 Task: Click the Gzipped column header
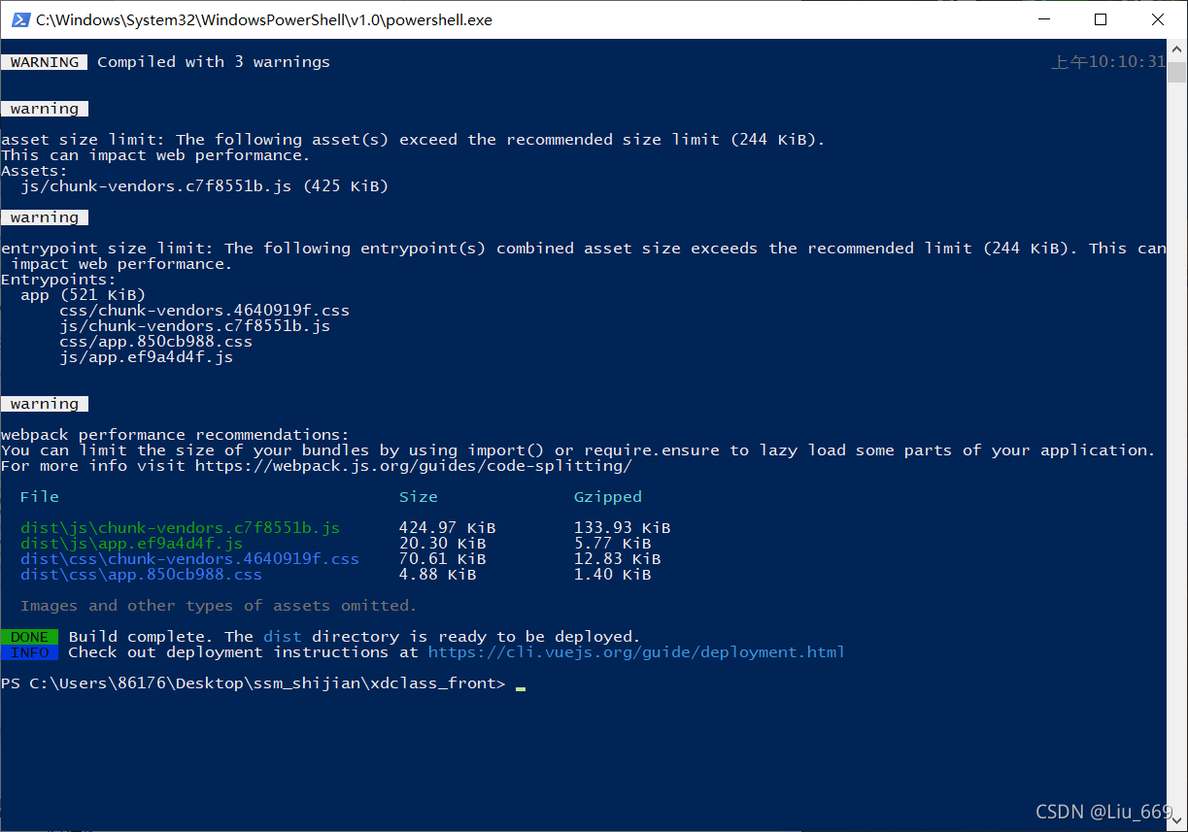(608, 497)
